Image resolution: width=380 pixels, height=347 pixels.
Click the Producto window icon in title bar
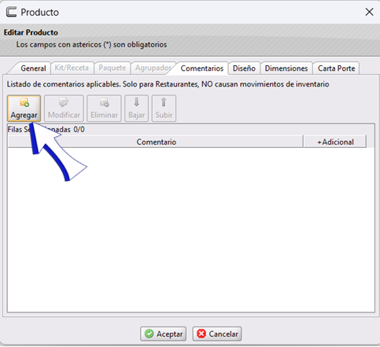point(11,12)
